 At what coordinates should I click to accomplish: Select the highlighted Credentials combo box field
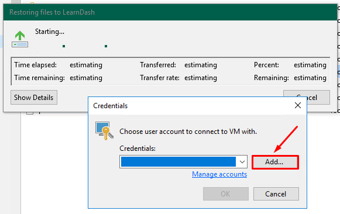183,162
